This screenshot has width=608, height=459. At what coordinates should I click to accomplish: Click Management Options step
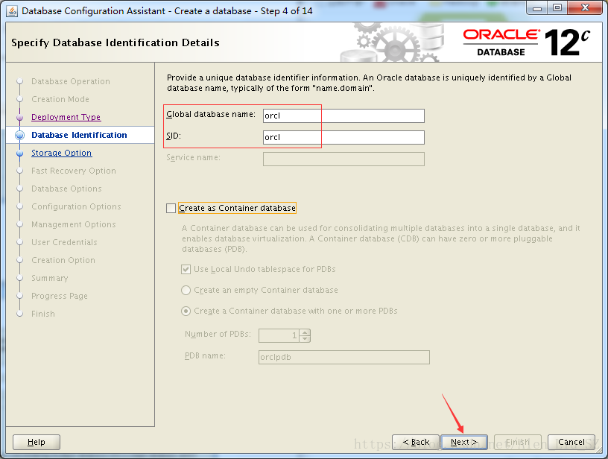tap(74, 224)
